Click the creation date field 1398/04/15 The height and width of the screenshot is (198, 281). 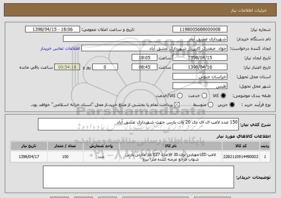(x=200, y=57)
